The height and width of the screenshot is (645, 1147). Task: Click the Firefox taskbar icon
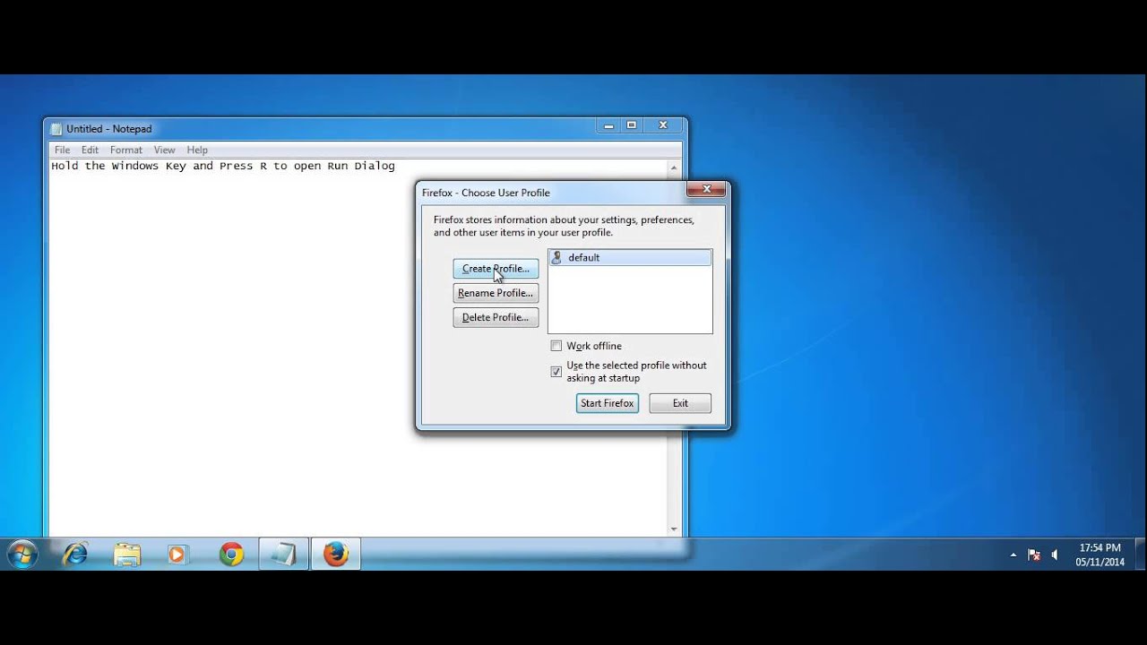click(x=336, y=555)
